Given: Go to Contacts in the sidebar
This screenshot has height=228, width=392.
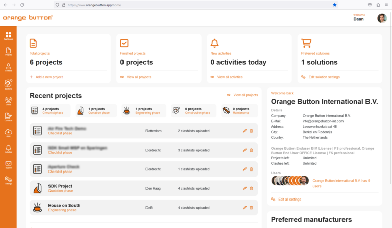Looking at the screenshot, I should (8, 67).
